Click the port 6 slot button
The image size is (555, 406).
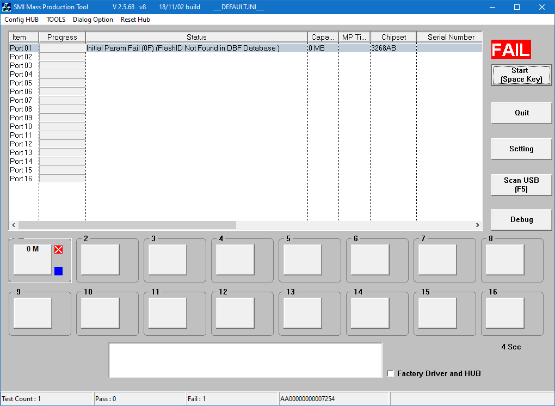[370, 260]
